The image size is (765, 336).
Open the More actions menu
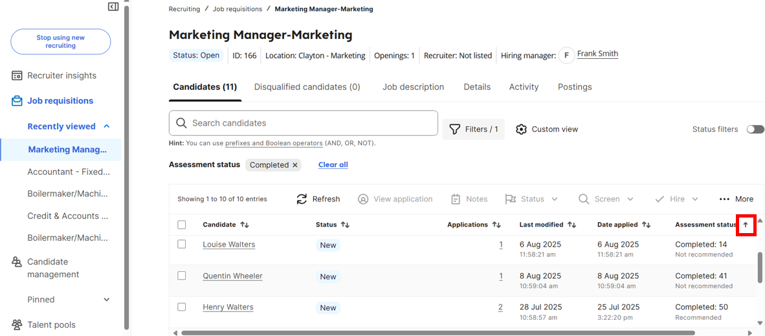[737, 199]
